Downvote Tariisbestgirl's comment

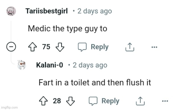click(60, 47)
